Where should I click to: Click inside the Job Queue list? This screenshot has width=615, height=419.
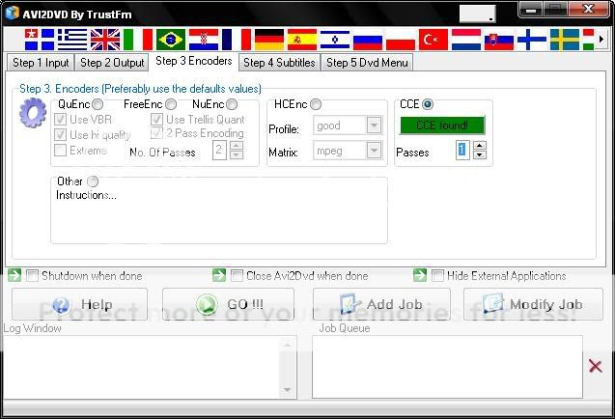(x=447, y=367)
